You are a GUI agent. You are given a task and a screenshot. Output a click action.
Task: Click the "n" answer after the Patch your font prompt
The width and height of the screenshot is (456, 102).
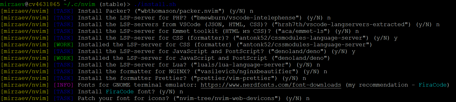(308, 99)
